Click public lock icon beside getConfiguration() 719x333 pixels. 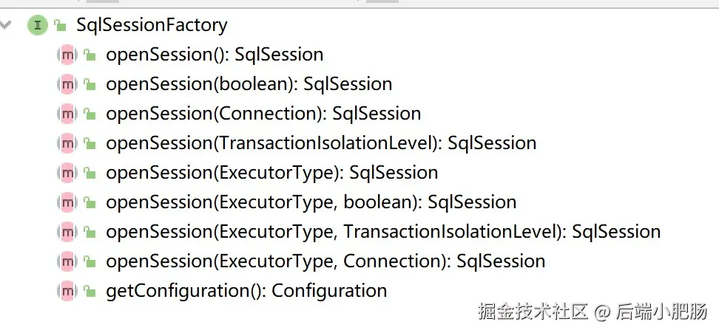[x=90, y=292]
